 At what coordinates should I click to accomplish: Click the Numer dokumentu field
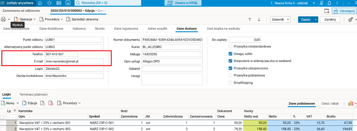172,40
